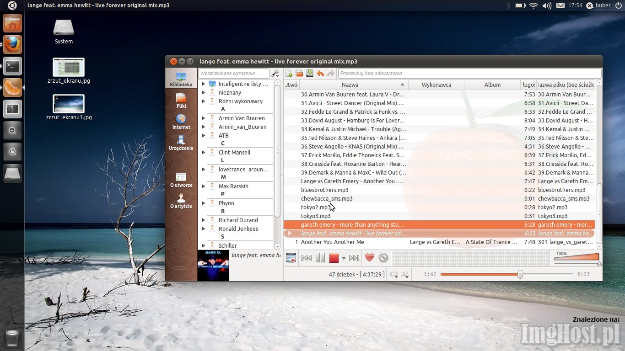Switch to Pliki tab

pos(181,101)
